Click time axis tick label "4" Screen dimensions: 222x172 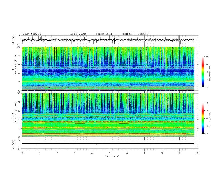pyautogui.click(x=92, y=153)
